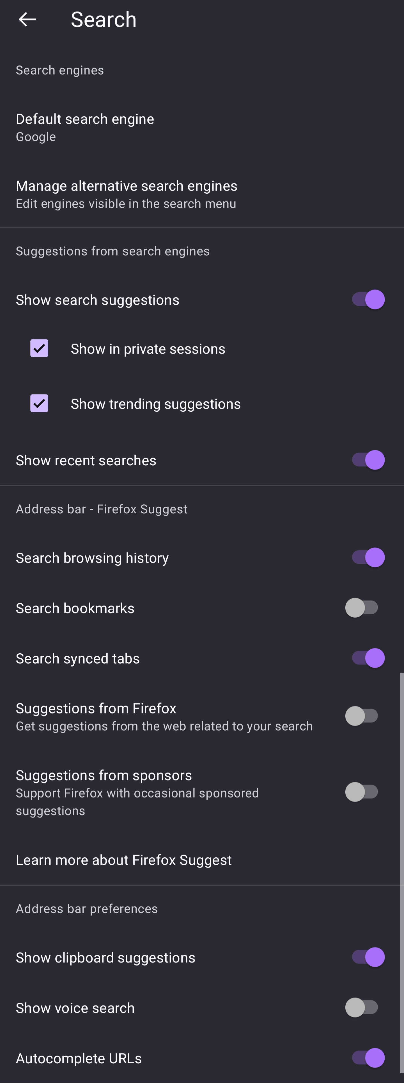
Task: Open Learn more about Firefox Suggest
Action: tap(124, 860)
